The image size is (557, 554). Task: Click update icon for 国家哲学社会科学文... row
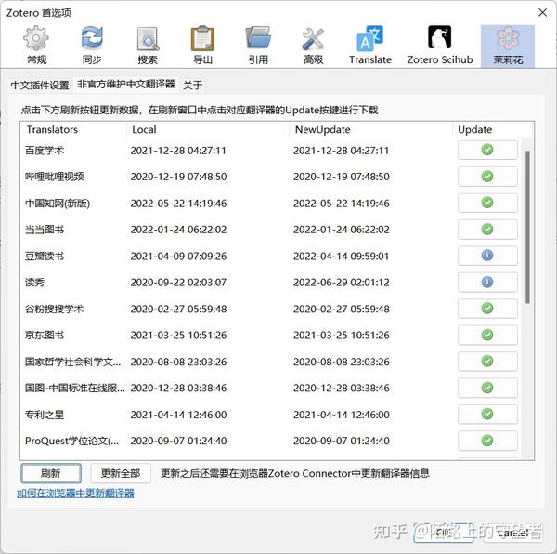487,362
